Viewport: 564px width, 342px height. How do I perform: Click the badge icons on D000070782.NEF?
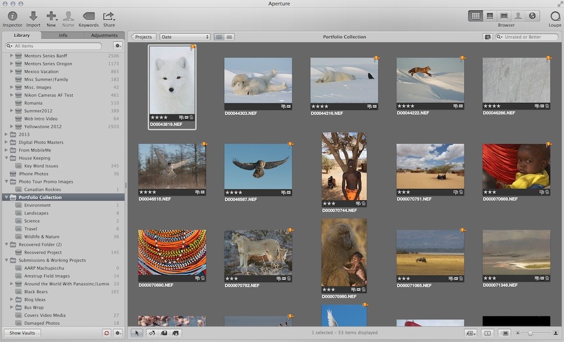(284, 279)
